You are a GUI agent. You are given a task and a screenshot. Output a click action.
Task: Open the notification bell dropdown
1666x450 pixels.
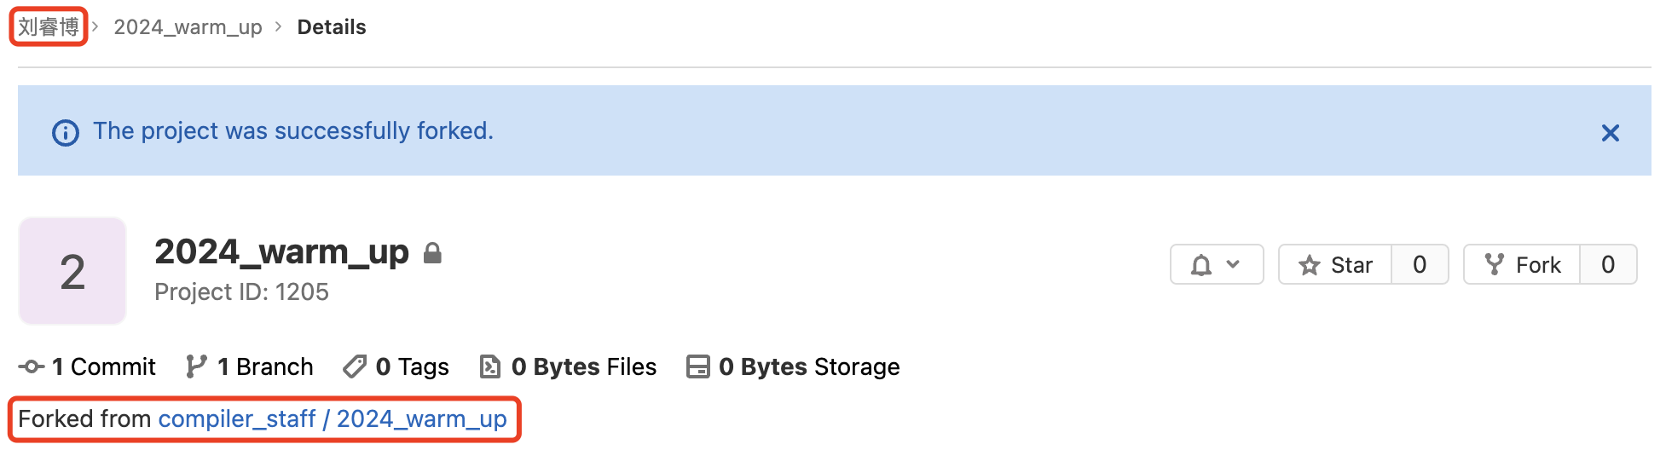tap(1217, 264)
